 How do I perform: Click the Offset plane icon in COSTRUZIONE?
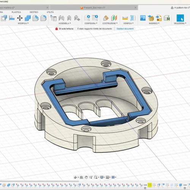tap(106, 18)
